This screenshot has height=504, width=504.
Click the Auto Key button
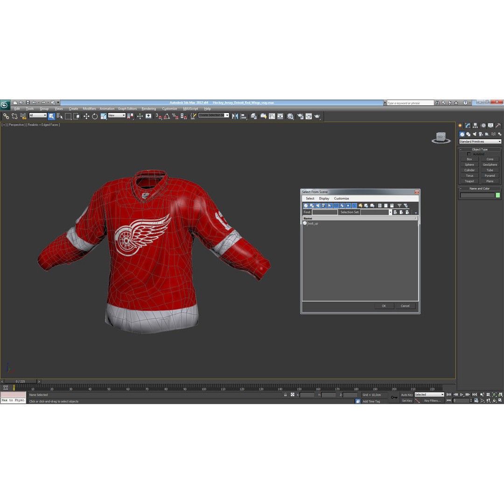406,394
